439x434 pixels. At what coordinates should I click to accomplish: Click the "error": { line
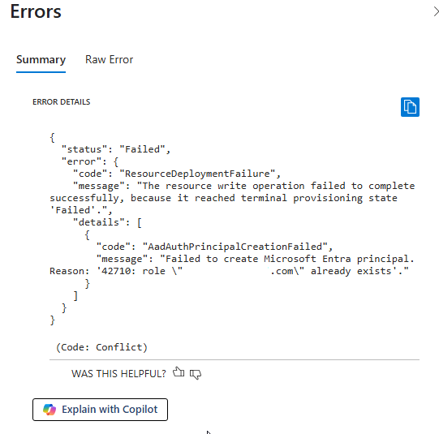(90, 161)
